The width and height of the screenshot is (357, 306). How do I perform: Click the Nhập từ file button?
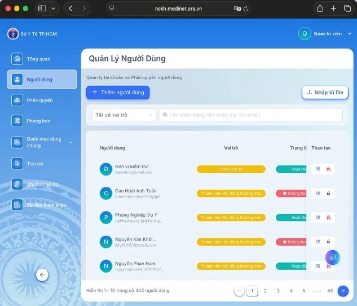point(325,93)
